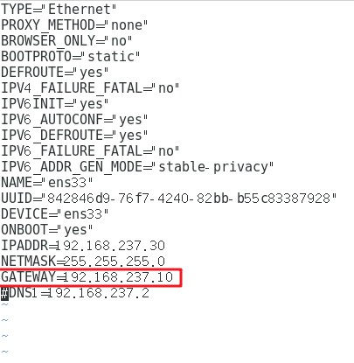354x363 pixels.
Task: Click the TYPE="Ethernet" line
Action: click(x=59, y=9)
